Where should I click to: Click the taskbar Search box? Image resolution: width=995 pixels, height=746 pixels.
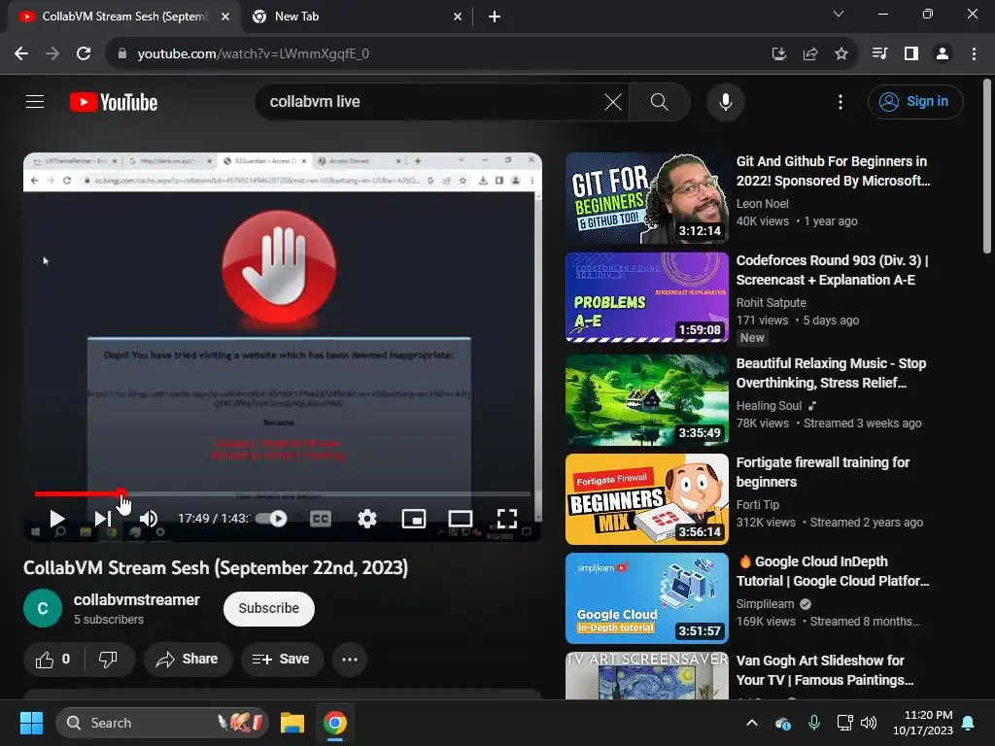click(162, 723)
